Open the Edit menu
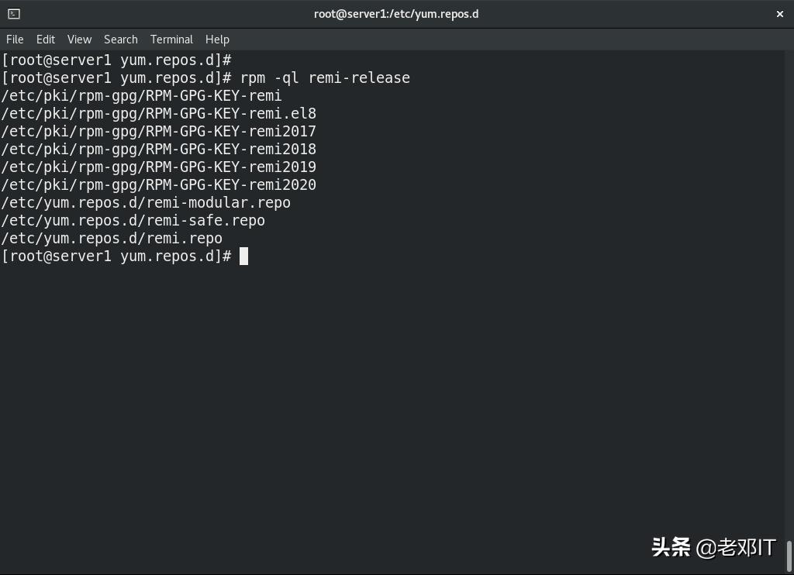The image size is (794, 575). [45, 39]
